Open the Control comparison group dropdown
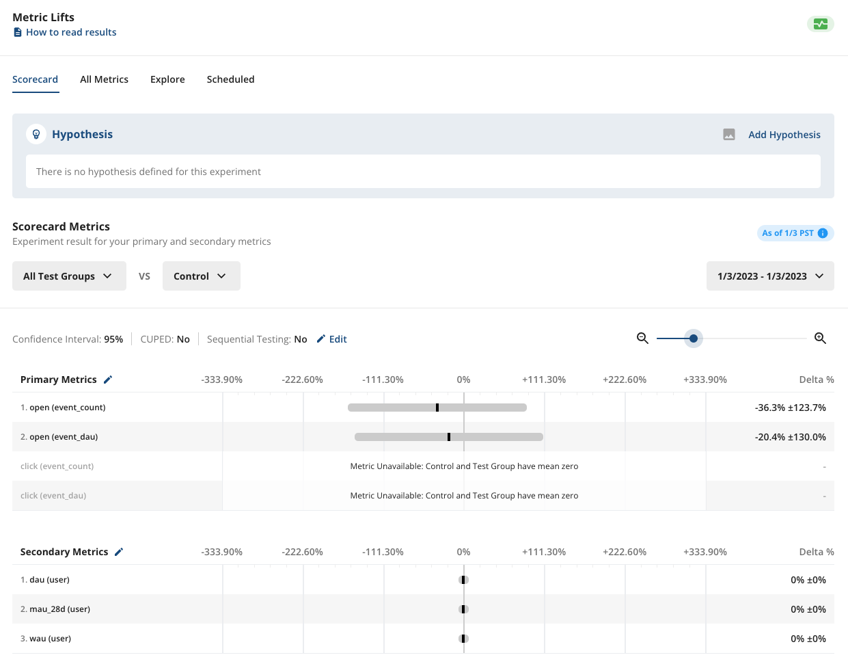This screenshot has height=666, width=848. (x=201, y=276)
